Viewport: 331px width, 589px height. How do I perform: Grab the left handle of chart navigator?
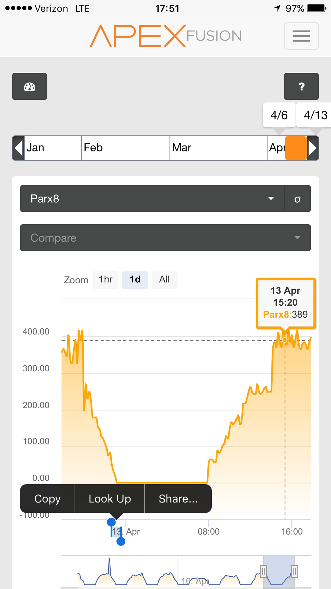263,571
